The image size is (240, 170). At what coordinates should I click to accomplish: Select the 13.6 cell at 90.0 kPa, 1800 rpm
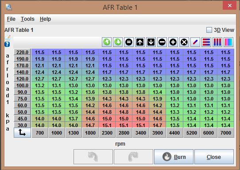pyautogui.click(x=90, y=92)
